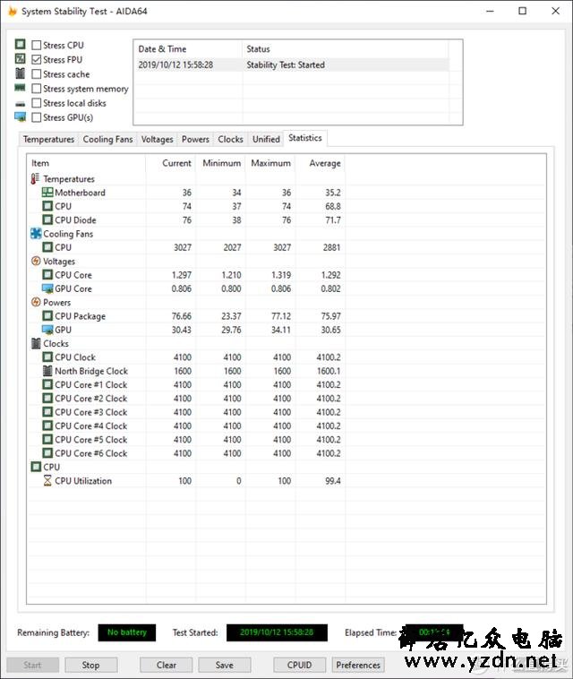Click the Maximum column header

coord(270,163)
